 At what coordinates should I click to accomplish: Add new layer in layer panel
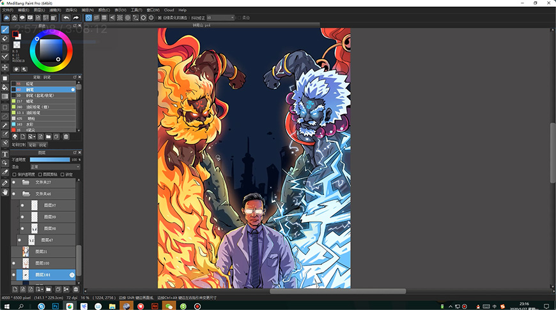pos(15,290)
